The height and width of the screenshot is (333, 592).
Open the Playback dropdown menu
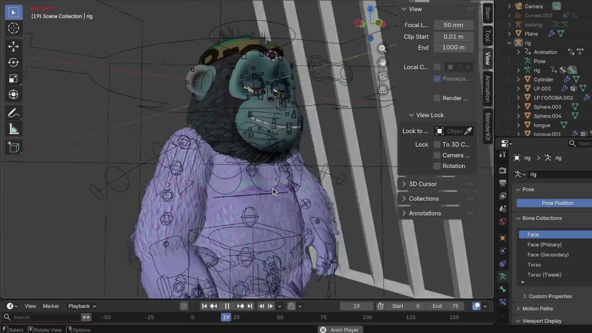(x=82, y=306)
